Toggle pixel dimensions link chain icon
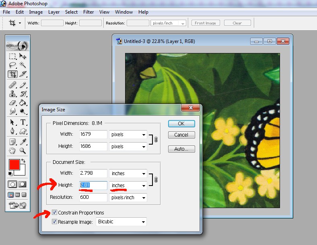 [156, 139]
